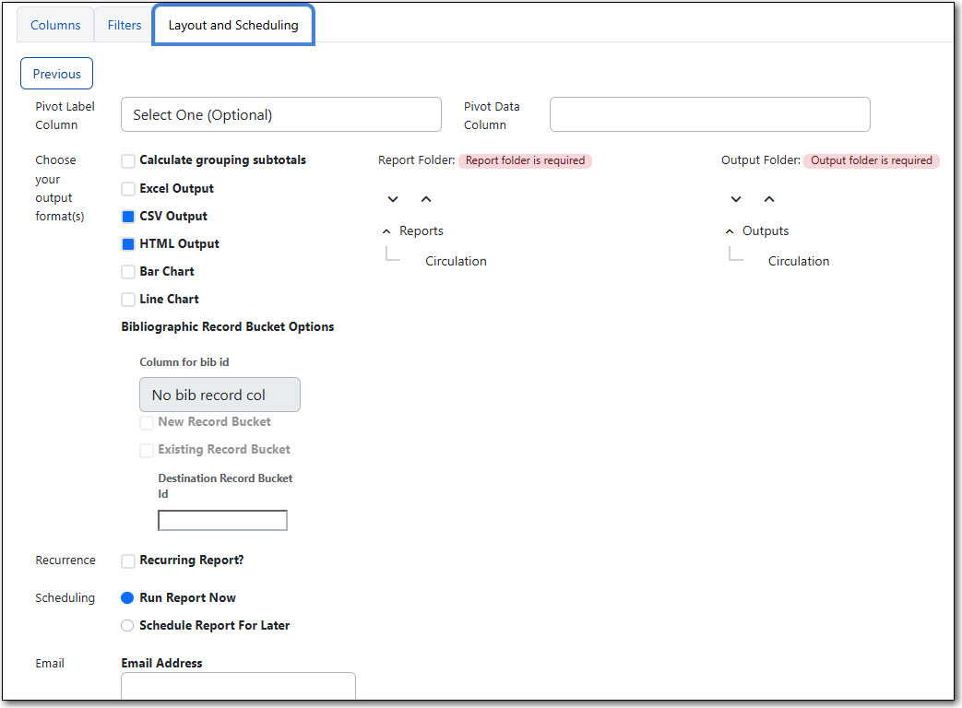Screen dimensions: 962x708
Task: Click the Previous button
Action: point(56,74)
